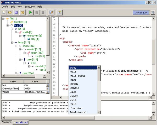Click the xpath [317] node icon
Viewport: 157px width, 125px height.
point(29,53)
